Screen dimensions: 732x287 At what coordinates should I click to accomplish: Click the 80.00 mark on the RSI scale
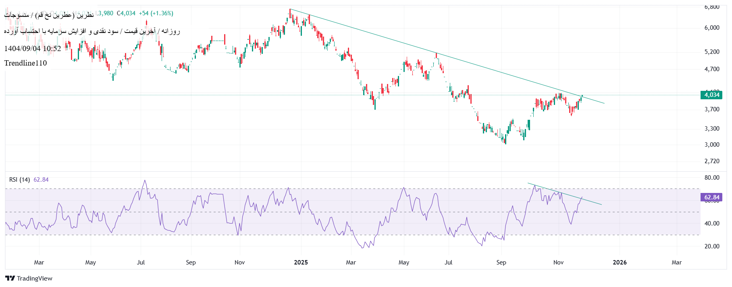712,178
